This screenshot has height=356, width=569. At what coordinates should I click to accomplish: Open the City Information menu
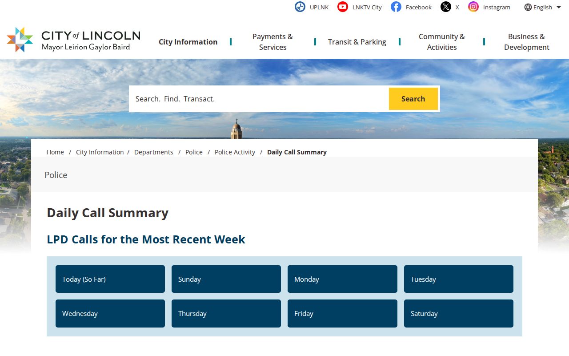188,42
